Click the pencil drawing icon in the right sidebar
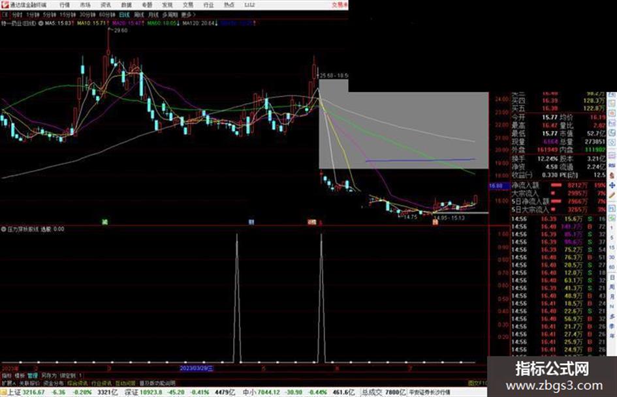Screen dimensions: 617x397 tap(612, 195)
